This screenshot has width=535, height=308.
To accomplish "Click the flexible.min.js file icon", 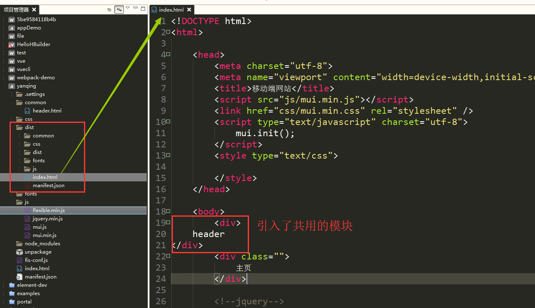I will tap(27, 210).
